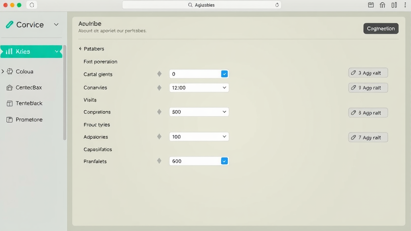Open the Conarvies dropdown showing 12:100

pos(199,87)
